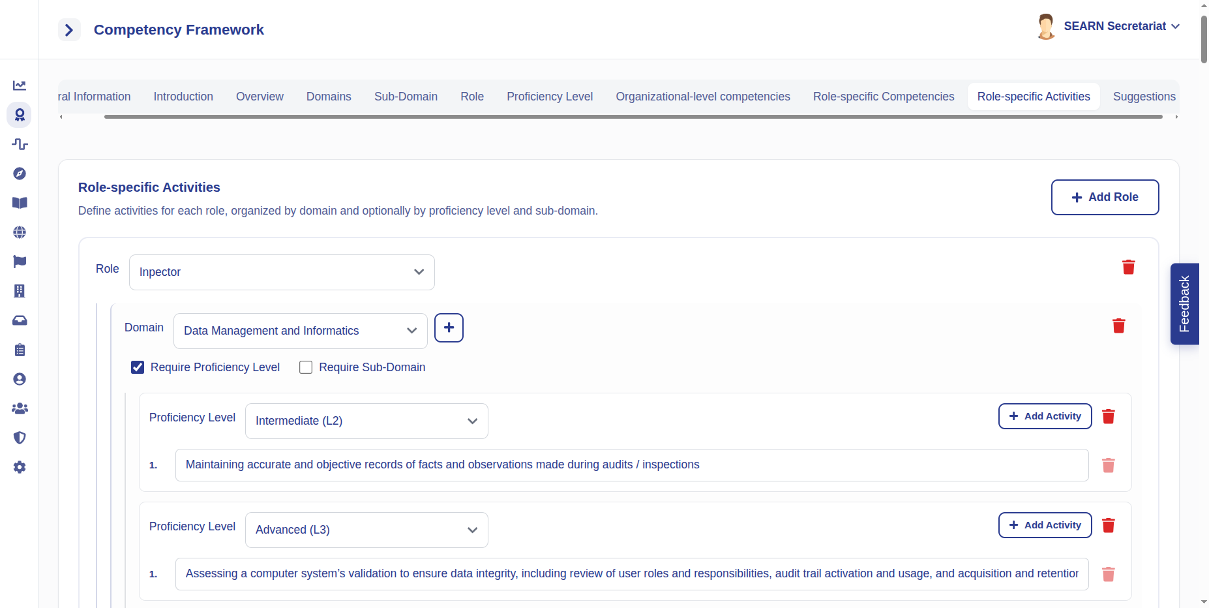Delete the Advanced (L3) proficiency level block
The width and height of the screenshot is (1209, 608).
[1108, 525]
